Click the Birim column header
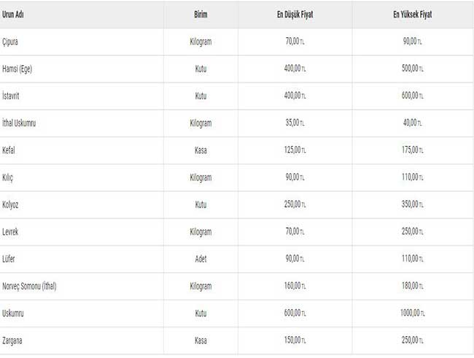The image size is (474, 358). [x=200, y=14]
